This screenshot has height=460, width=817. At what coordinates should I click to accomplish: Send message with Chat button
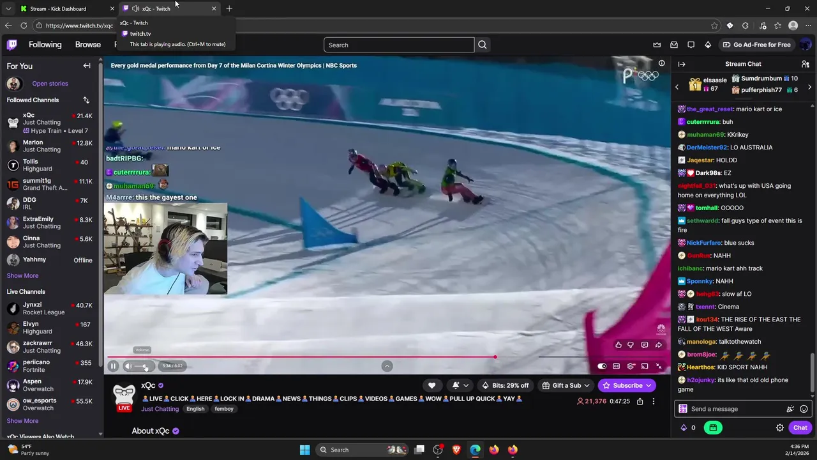click(800, 427)
